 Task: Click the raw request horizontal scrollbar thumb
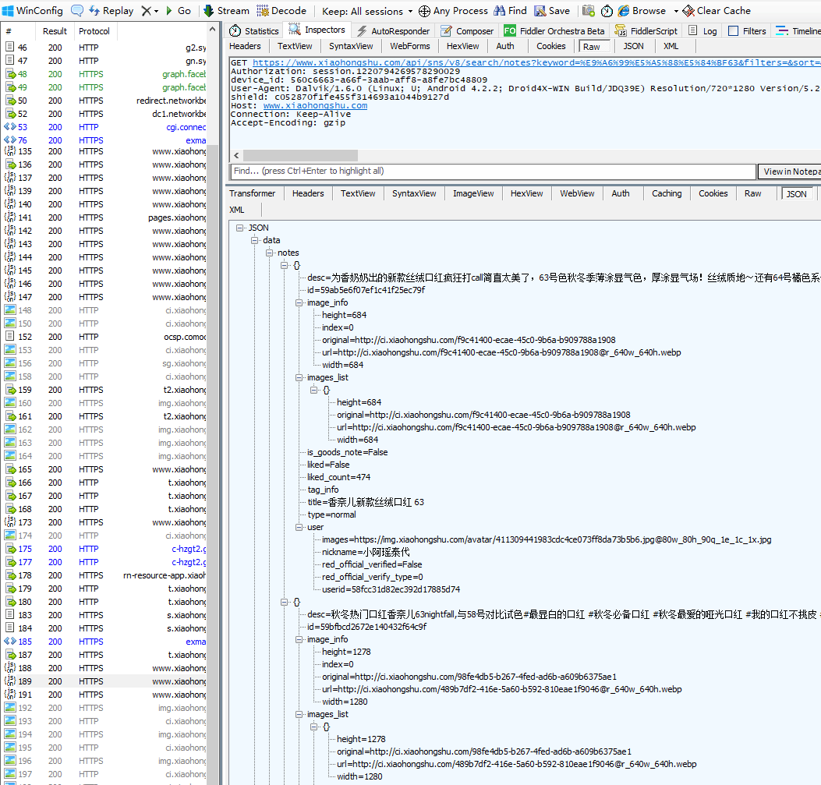(300, 155)
